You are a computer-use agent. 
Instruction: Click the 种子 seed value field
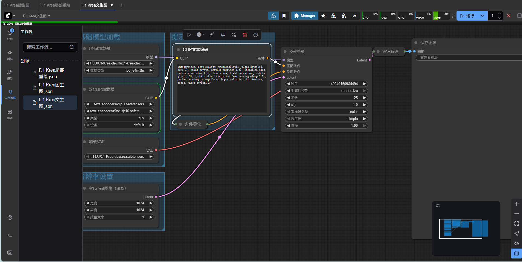[326, 84]
